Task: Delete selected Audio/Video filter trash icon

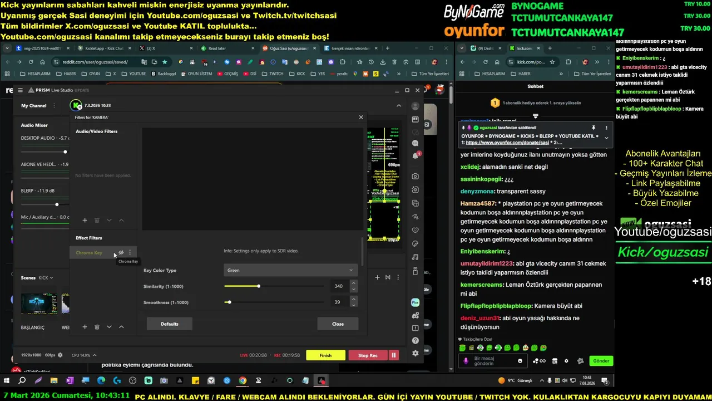Action: coord(97,221)
